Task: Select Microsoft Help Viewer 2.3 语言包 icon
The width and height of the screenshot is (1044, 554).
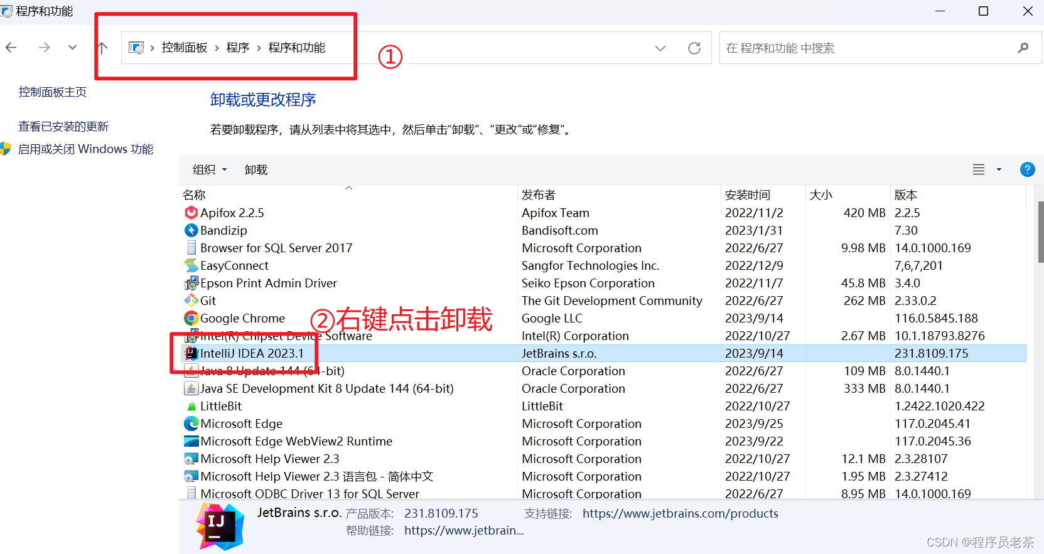Action: [191, 476]
